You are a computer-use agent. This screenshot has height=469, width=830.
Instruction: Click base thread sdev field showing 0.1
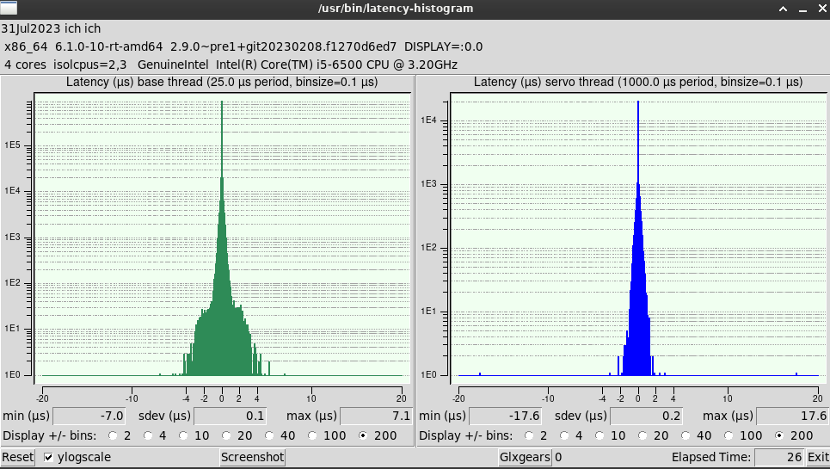tap(230, 416)
